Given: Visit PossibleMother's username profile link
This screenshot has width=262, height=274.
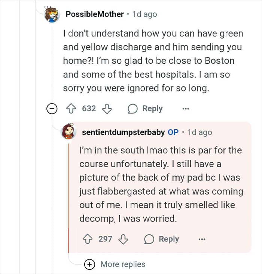Looking at the screenshot, I should point(94,14).
